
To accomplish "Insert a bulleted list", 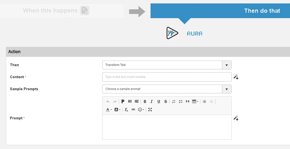I will [x=181, y=101].
